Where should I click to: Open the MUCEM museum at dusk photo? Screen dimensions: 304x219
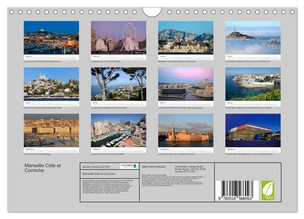pyautogui.click(x=186, y=84)
